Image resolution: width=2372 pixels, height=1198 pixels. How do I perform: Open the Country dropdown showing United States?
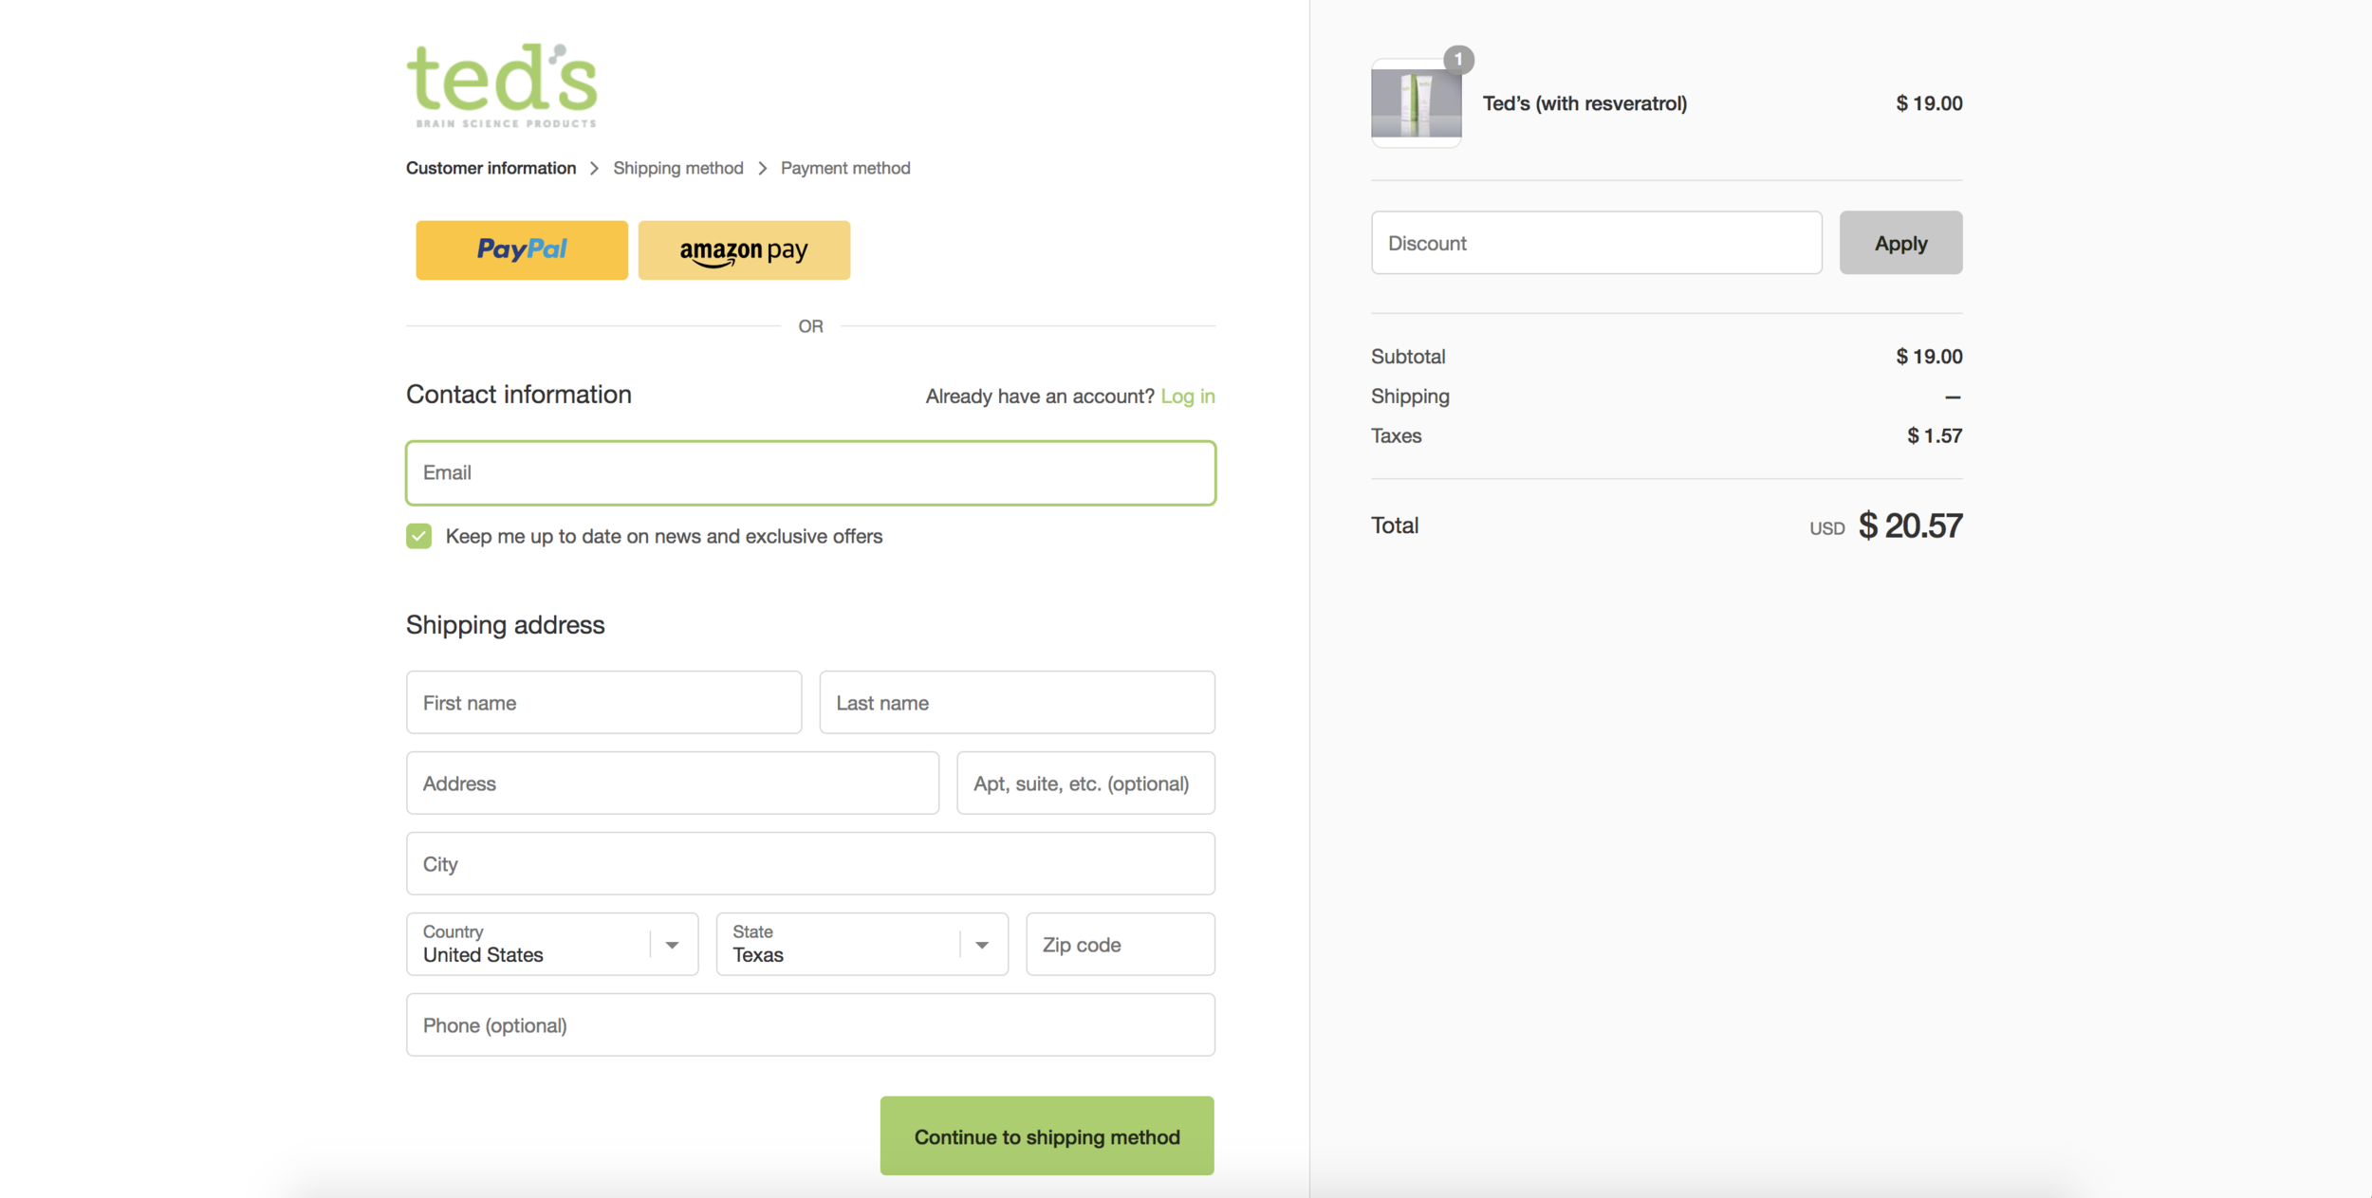tap(552, 945)
